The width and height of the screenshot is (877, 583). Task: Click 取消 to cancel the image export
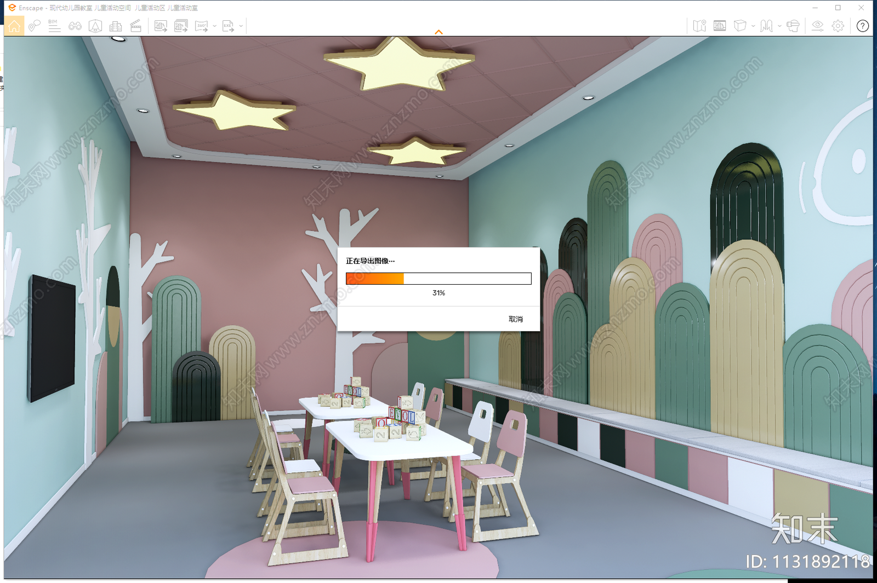516,319
